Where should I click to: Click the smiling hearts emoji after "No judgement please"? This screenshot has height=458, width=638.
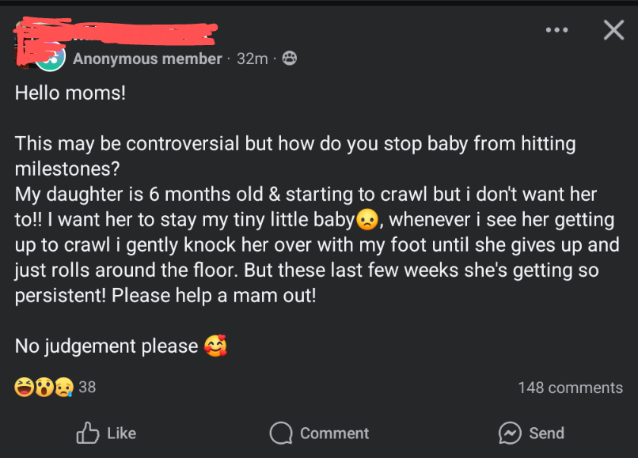215,346
